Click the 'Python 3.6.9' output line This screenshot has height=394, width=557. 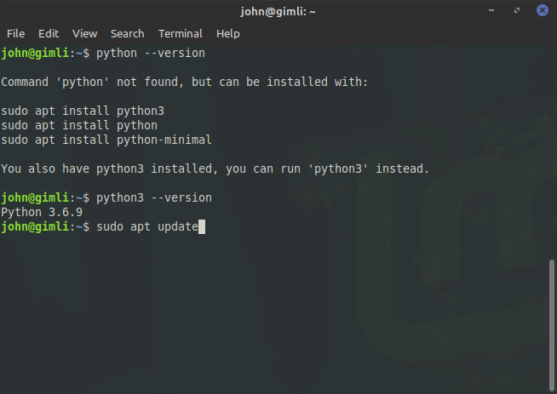tap(42, 212)
